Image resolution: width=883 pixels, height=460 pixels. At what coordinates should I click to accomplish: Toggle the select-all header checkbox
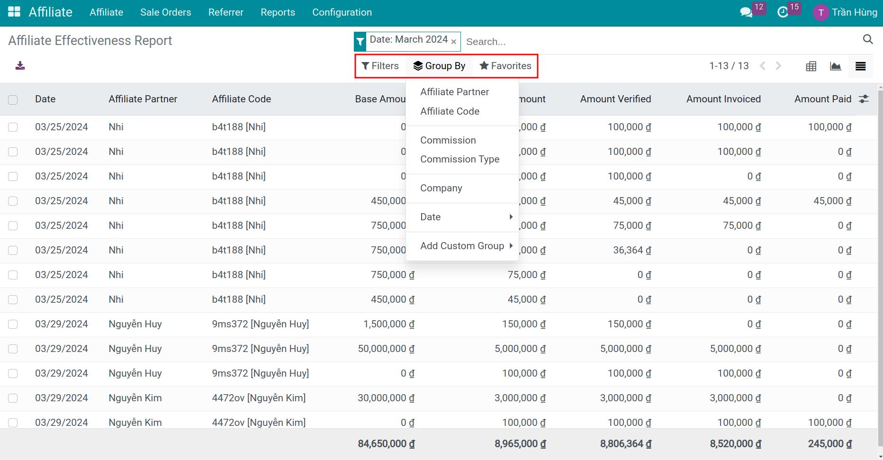(x=13, y=99)
